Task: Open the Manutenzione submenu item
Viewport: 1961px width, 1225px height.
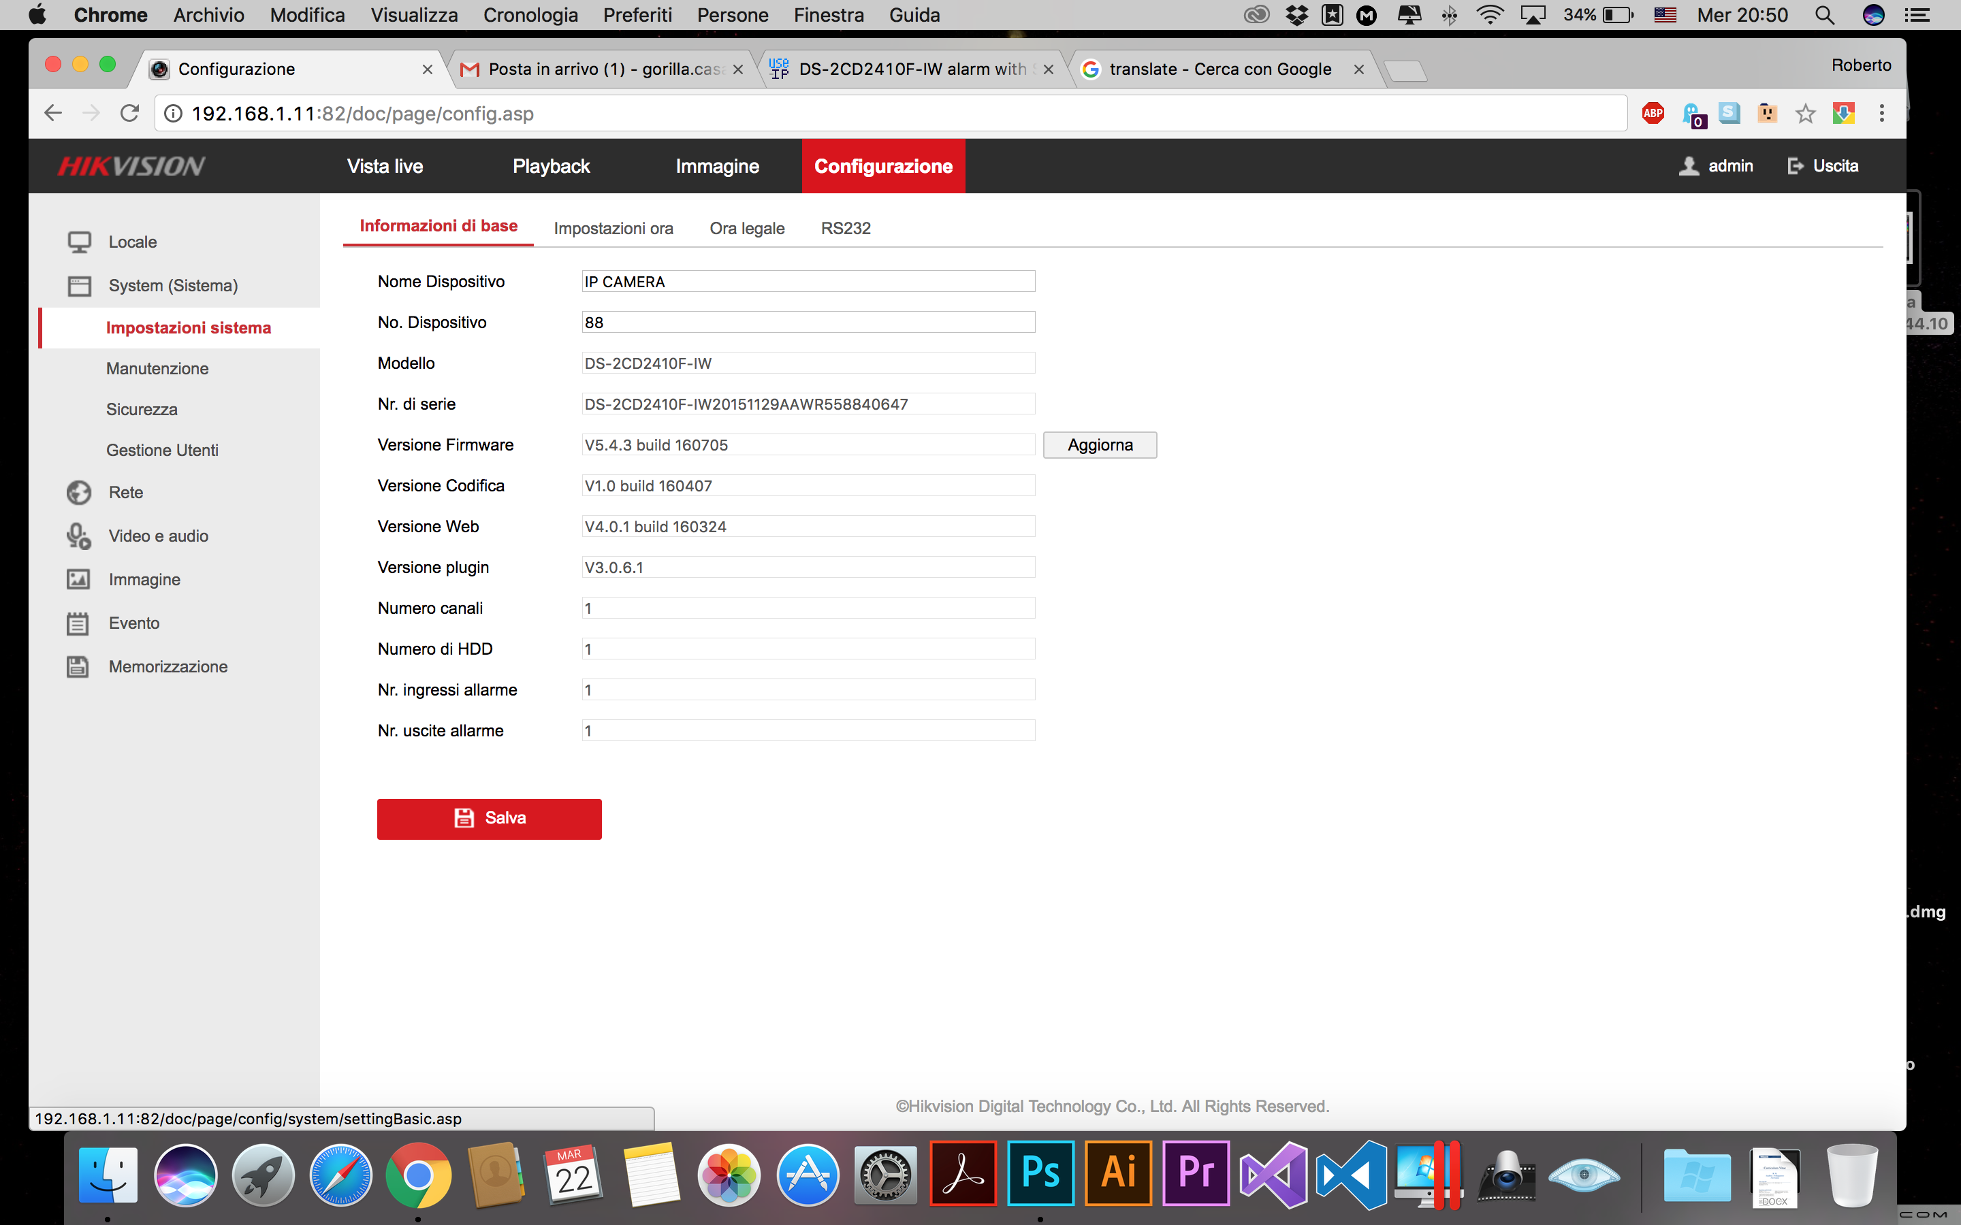Action: click(157, 369)
